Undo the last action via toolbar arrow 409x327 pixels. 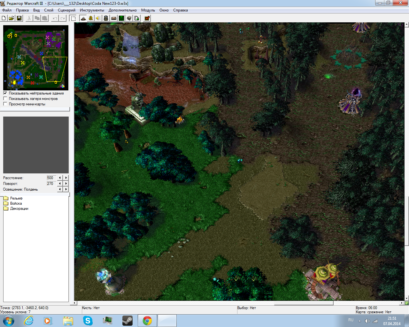click(x=55, y=18)
